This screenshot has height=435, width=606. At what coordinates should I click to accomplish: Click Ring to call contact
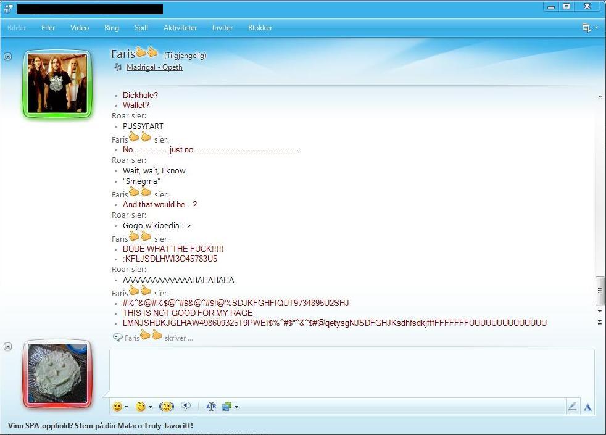[112, 28]
